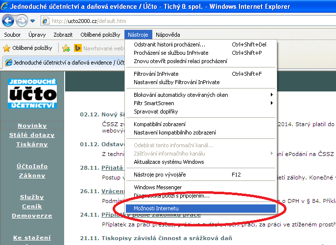Image resolution: width=336 pixels, height=245 pixels.
Task: Expand Blokování automaticky otevíraných oken submenu
Action: pyautogui.click(x=201, y=95)
